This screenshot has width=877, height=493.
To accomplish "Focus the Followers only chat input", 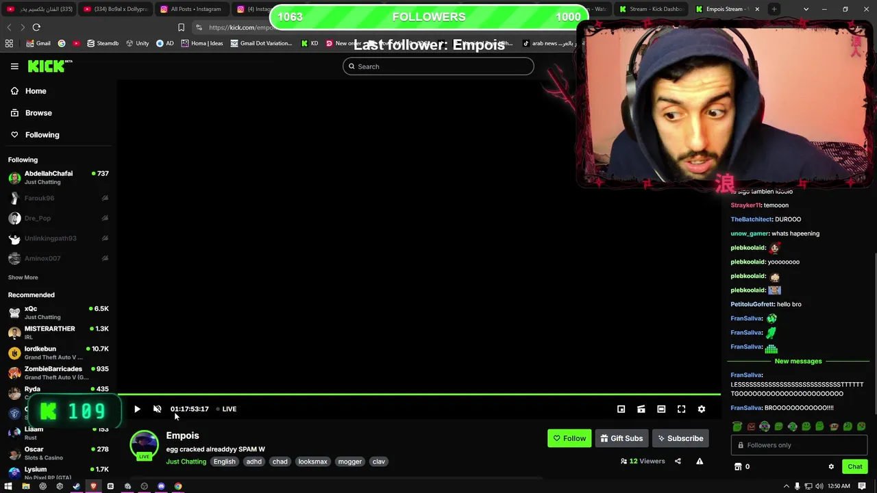I will 799,445.
